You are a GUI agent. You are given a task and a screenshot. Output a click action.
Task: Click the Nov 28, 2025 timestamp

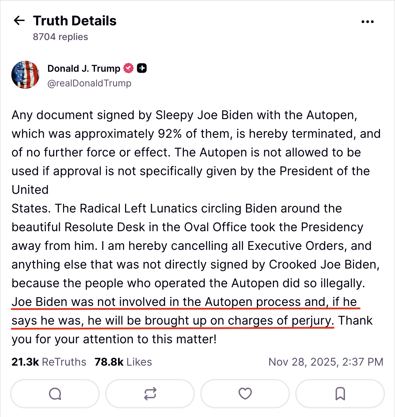(x=326, y=362)
